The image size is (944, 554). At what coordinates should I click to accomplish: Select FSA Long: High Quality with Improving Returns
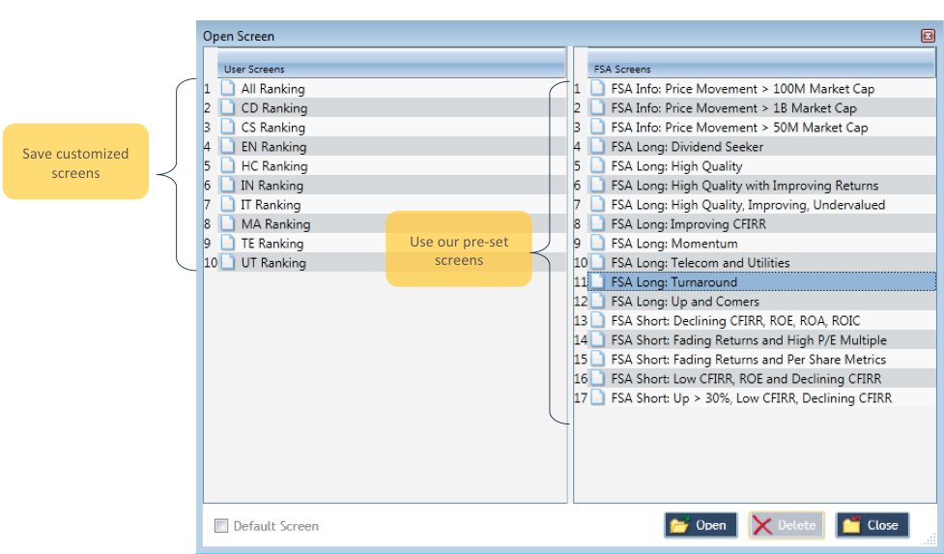745,186
